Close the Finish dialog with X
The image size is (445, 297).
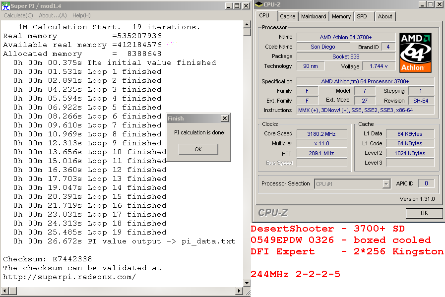pyautogui.click(x=225, y=119)
